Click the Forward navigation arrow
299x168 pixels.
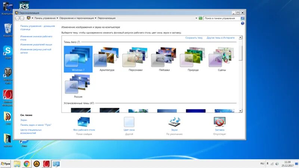[22, 18]
